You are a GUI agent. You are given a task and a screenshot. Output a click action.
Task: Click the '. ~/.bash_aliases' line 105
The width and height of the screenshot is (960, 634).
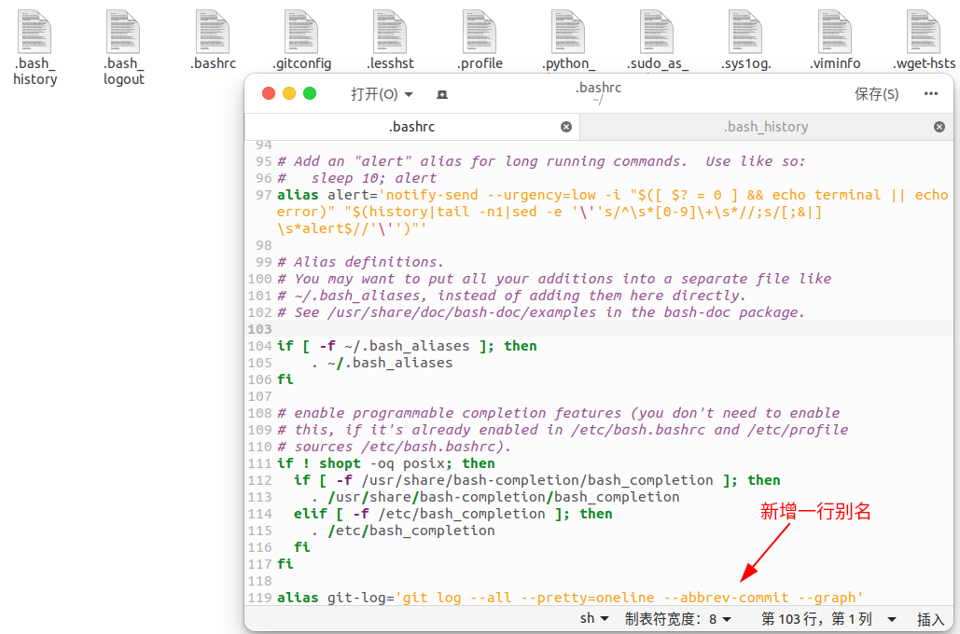coord(382,363)
